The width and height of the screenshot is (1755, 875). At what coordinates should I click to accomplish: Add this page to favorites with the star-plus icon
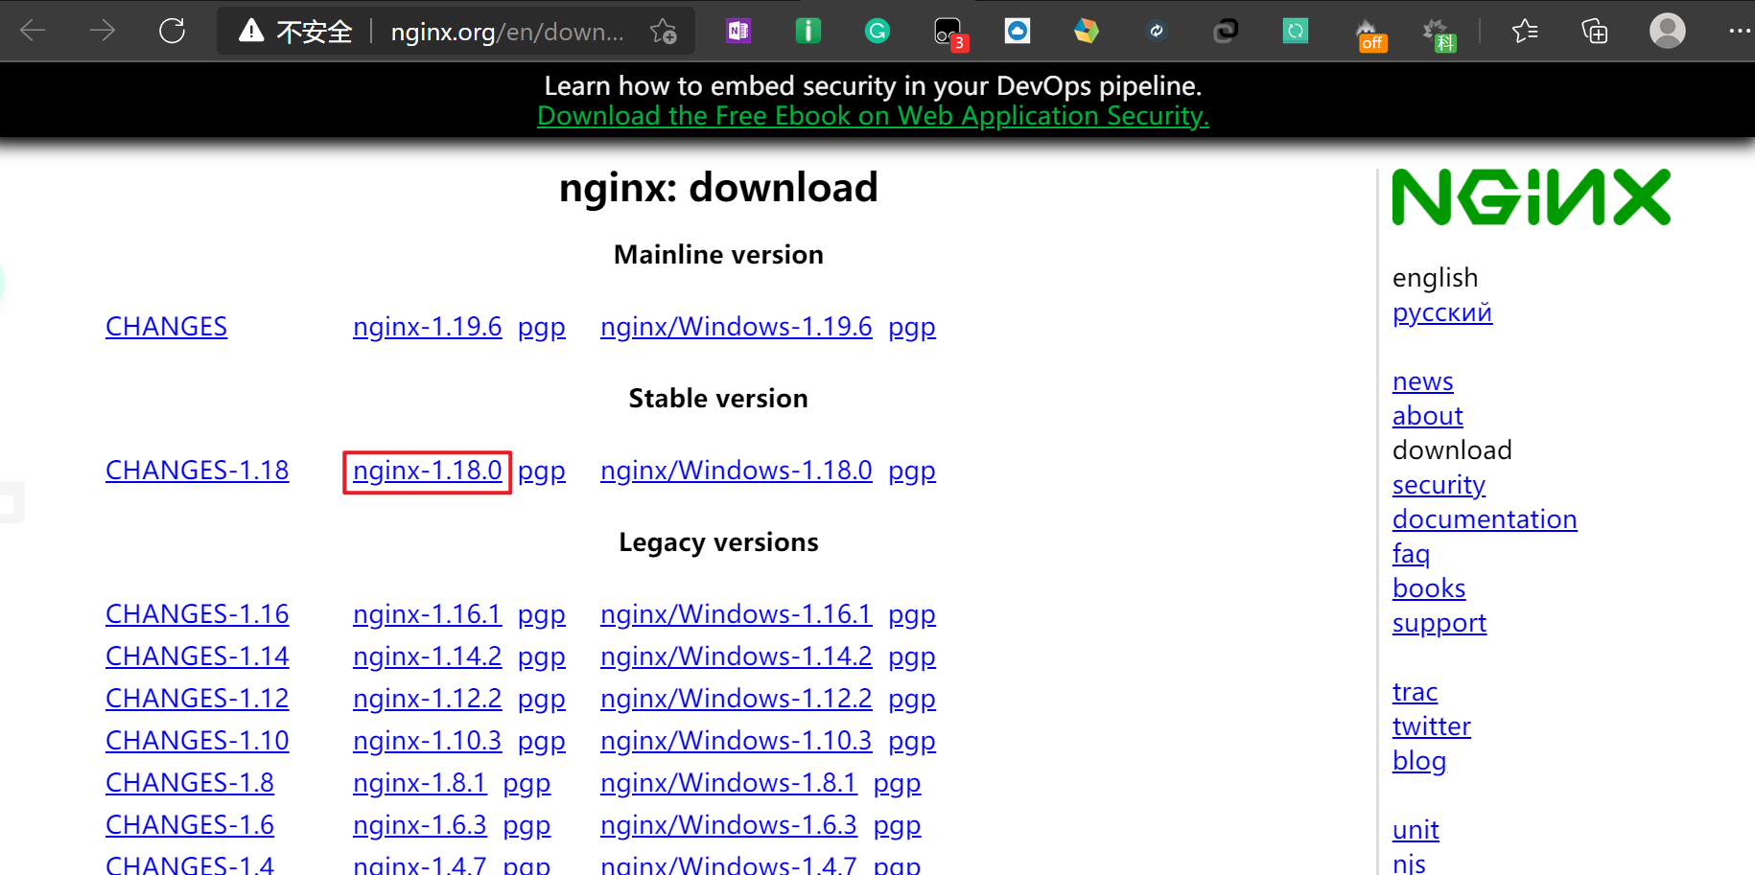pos(664,32)
